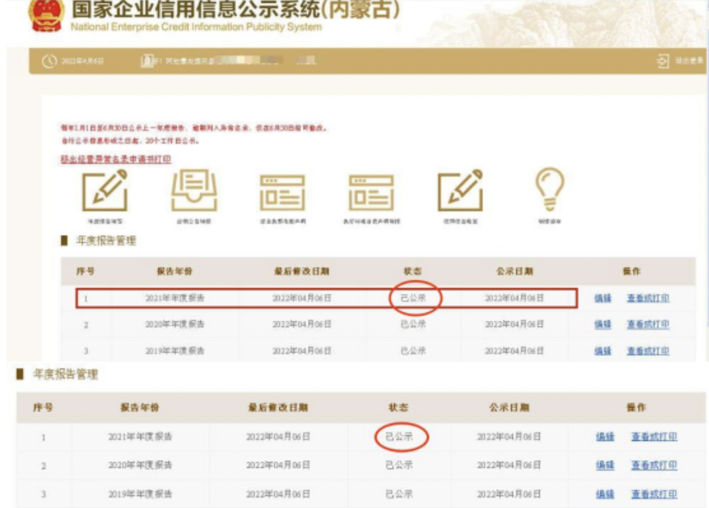Click the page-layout icon nearest the lightbulb-side pencil
The image size is (709, 508).
(x=371, y=192)
